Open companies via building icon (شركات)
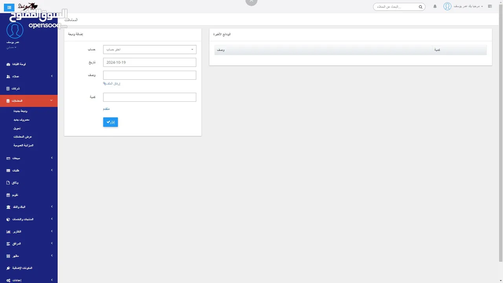 click(x=8, y=88)
